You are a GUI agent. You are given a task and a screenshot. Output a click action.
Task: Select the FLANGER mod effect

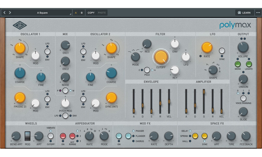[x=133, y=136]
